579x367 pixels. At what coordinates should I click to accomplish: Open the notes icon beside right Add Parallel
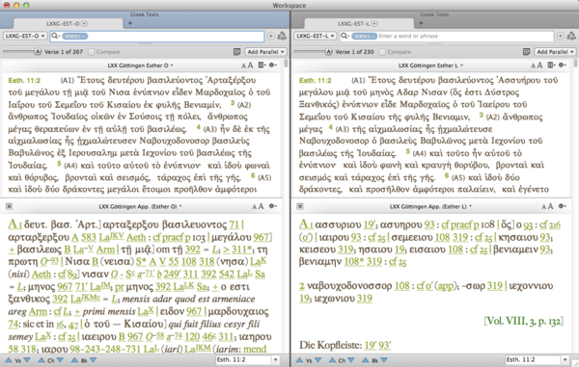coord(527,52)
